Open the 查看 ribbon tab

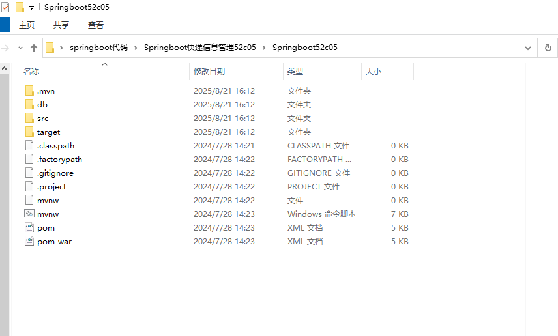[x=96, y=25]
